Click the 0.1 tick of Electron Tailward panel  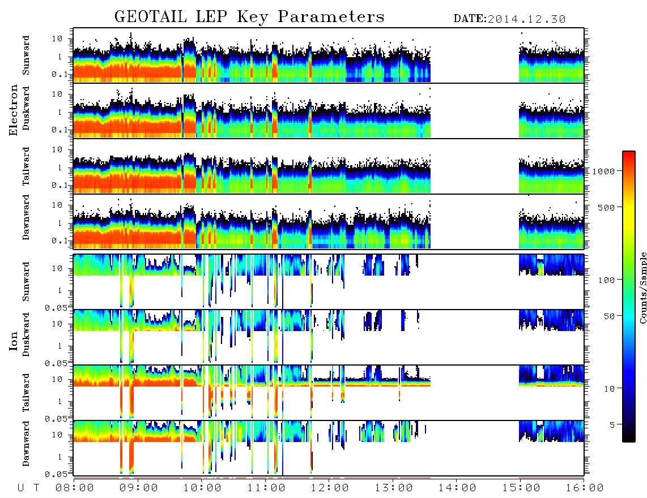coord(60,186)
